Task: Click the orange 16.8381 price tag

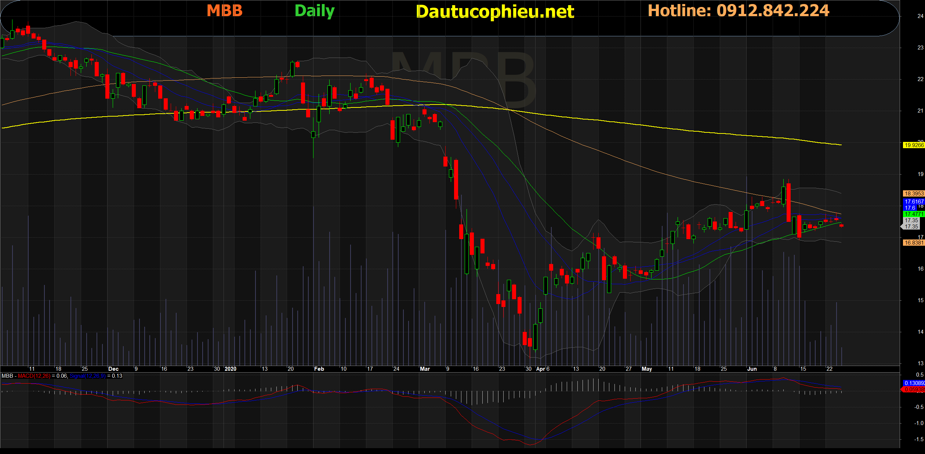Action: click(913, 243)
